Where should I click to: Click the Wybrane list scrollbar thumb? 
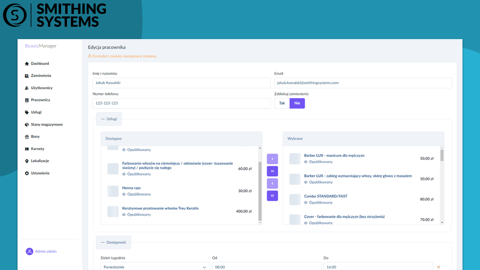coord(442,155)
